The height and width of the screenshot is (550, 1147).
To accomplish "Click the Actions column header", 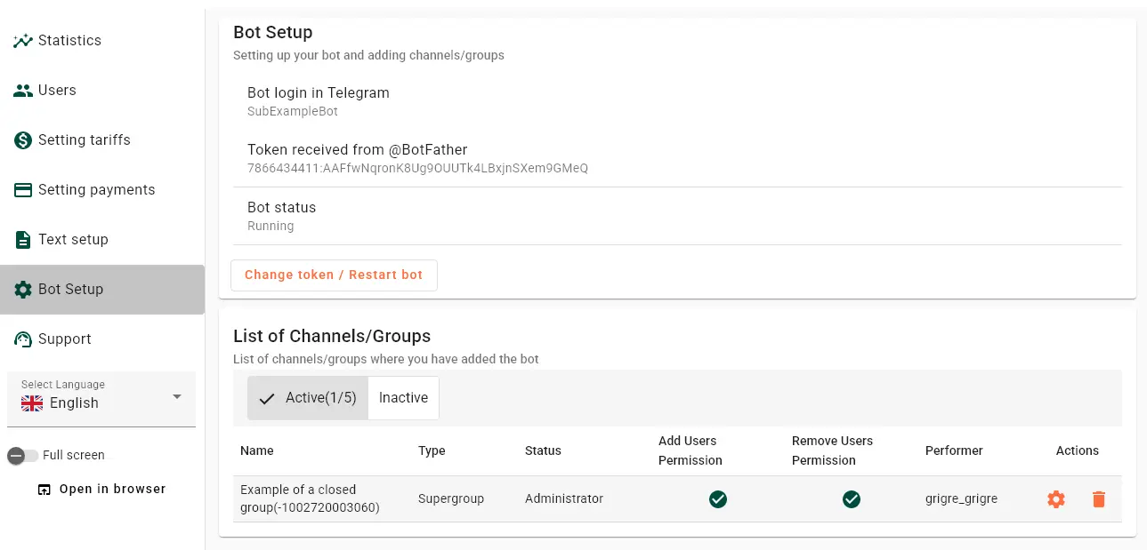I will (x=1078, y=451).
